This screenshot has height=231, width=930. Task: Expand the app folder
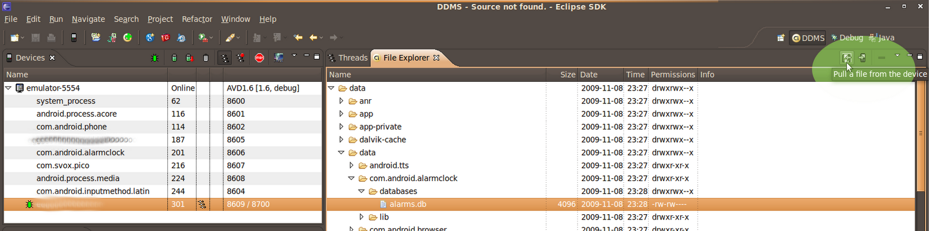[341, 114]
